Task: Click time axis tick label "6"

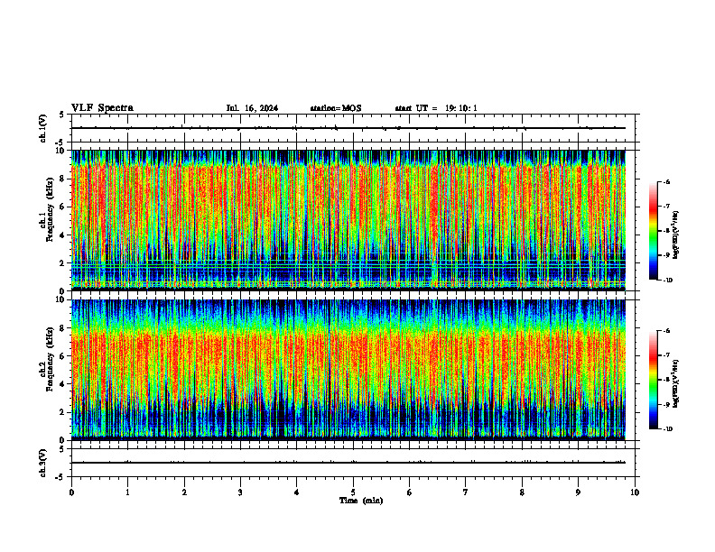Action: (x=410, y=492)
